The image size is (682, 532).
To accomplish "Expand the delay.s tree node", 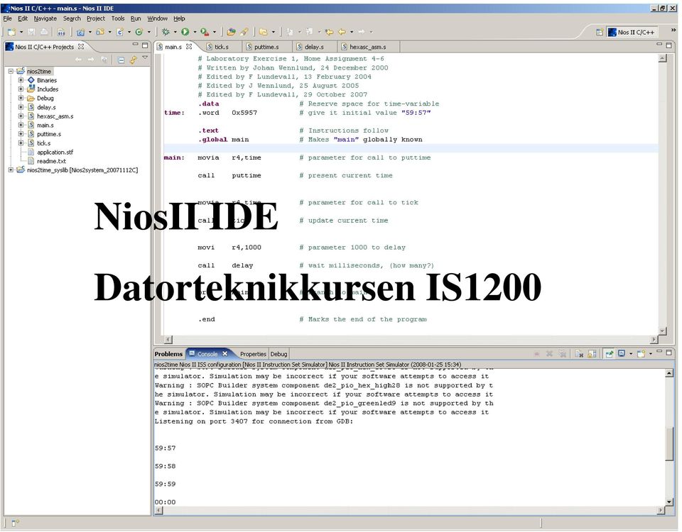I will (x=21, y=107).
